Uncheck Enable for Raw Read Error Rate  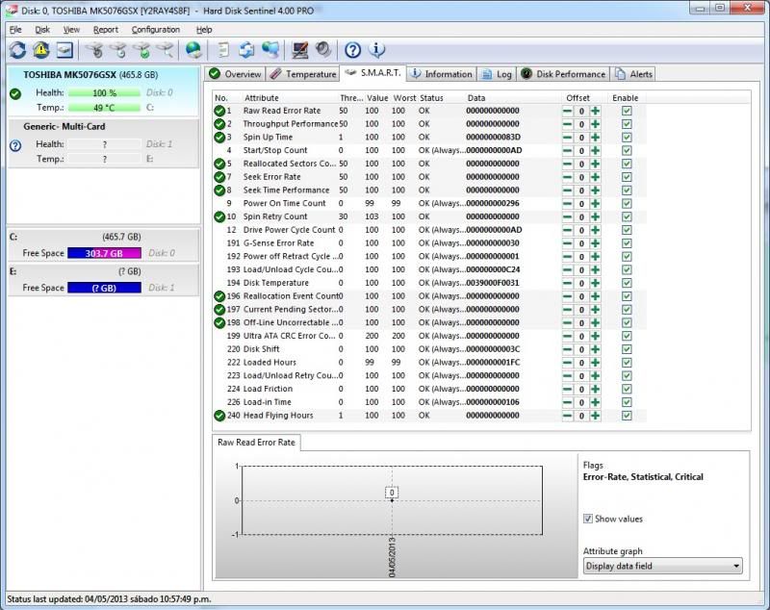(x=627, y=111)
